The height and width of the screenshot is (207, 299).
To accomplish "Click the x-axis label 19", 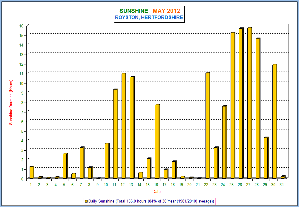I will (181, 185).
